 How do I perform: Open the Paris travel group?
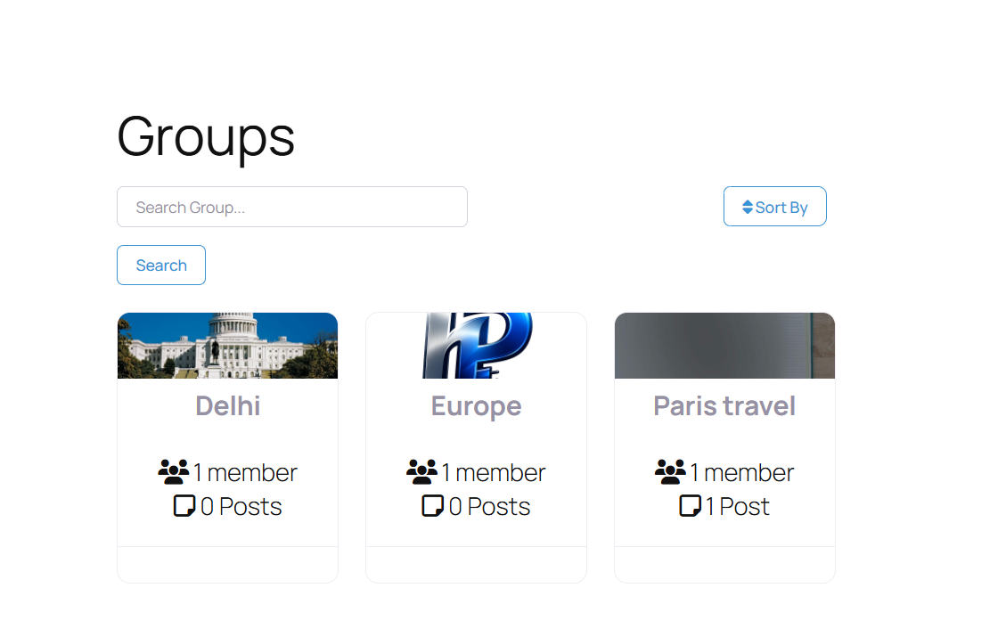click(724, 405)
